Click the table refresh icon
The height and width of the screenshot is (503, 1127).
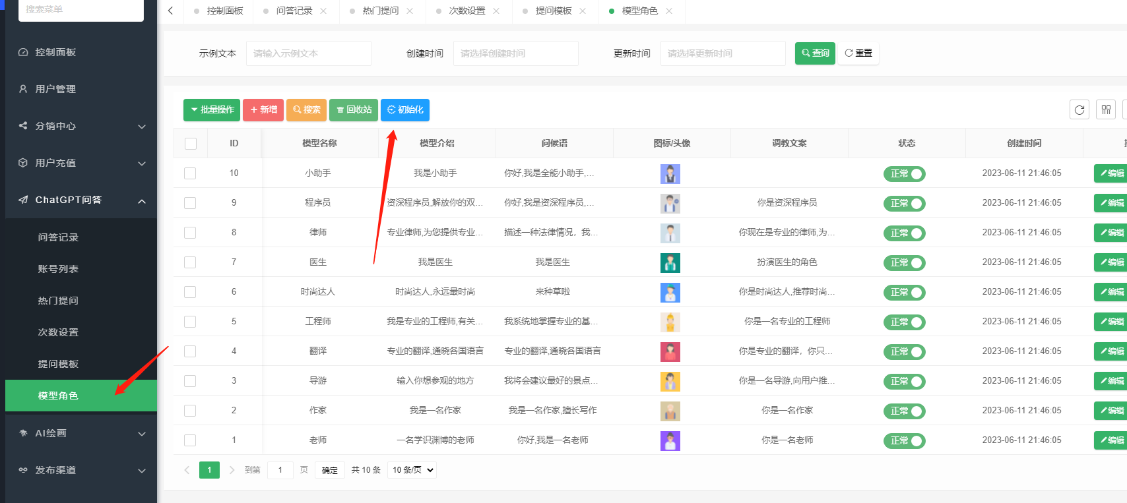pos(1079,109)
